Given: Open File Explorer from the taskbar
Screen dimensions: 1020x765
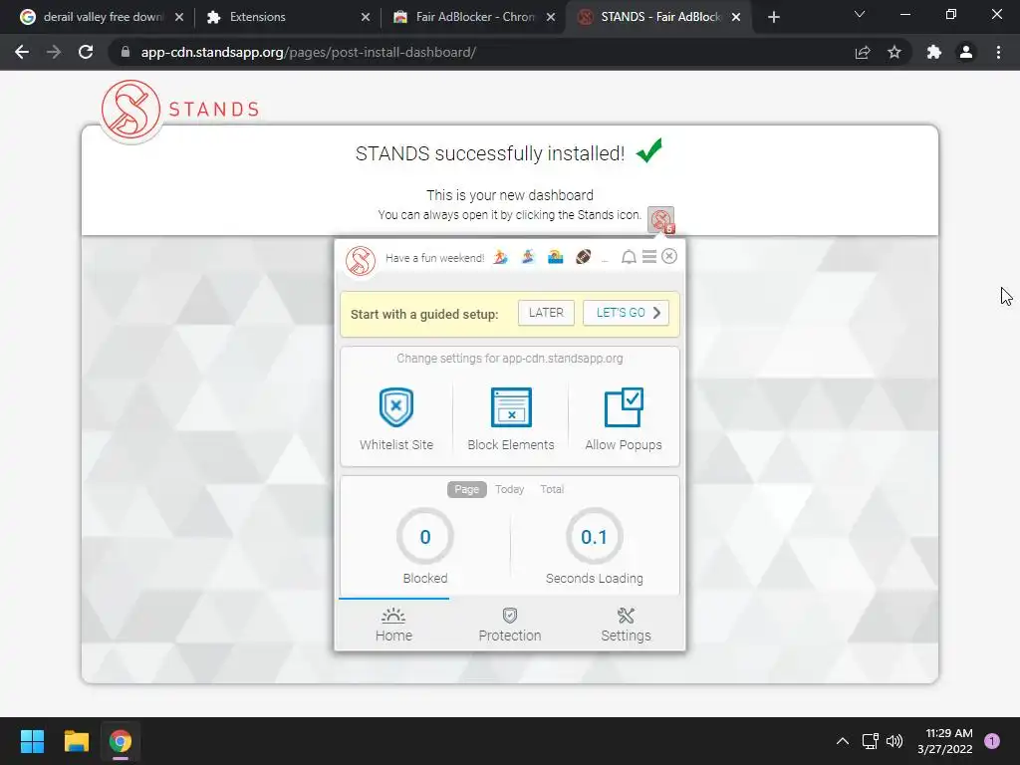Looking at the screenshot, I should 76,741.
